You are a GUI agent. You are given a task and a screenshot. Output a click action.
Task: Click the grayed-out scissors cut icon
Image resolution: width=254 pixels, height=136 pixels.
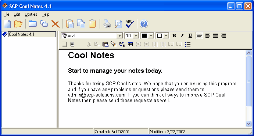[89, 44]
